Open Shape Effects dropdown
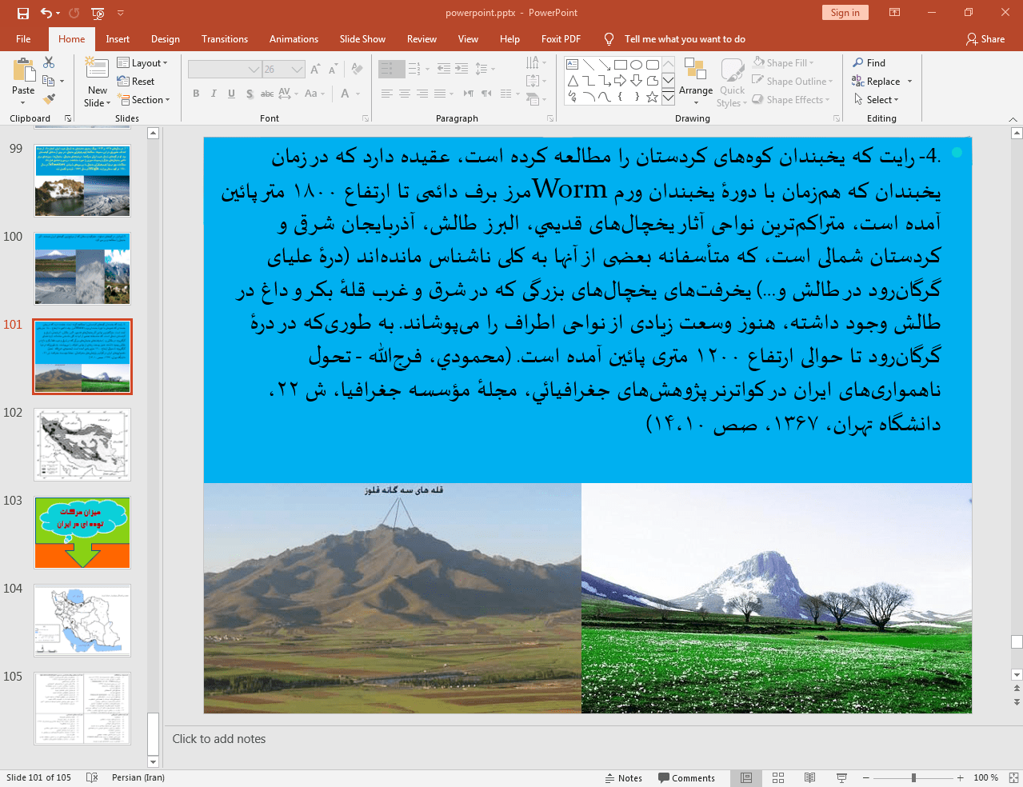 [x=791, y=100]
